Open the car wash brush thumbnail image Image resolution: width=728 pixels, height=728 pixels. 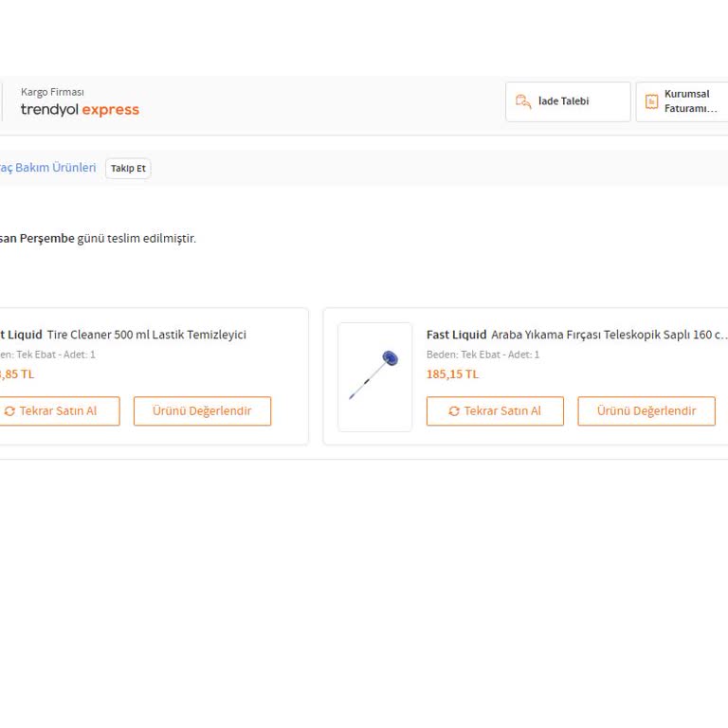[375, 377]
